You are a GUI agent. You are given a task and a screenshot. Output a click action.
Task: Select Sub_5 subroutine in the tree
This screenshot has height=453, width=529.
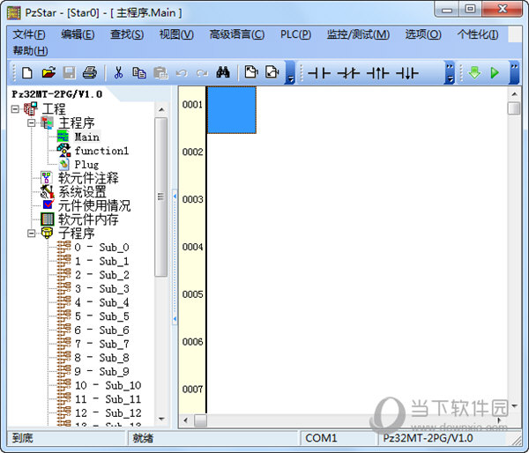101,316
